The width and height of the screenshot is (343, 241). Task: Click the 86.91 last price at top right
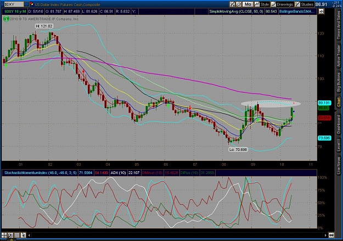coord(322,4)
